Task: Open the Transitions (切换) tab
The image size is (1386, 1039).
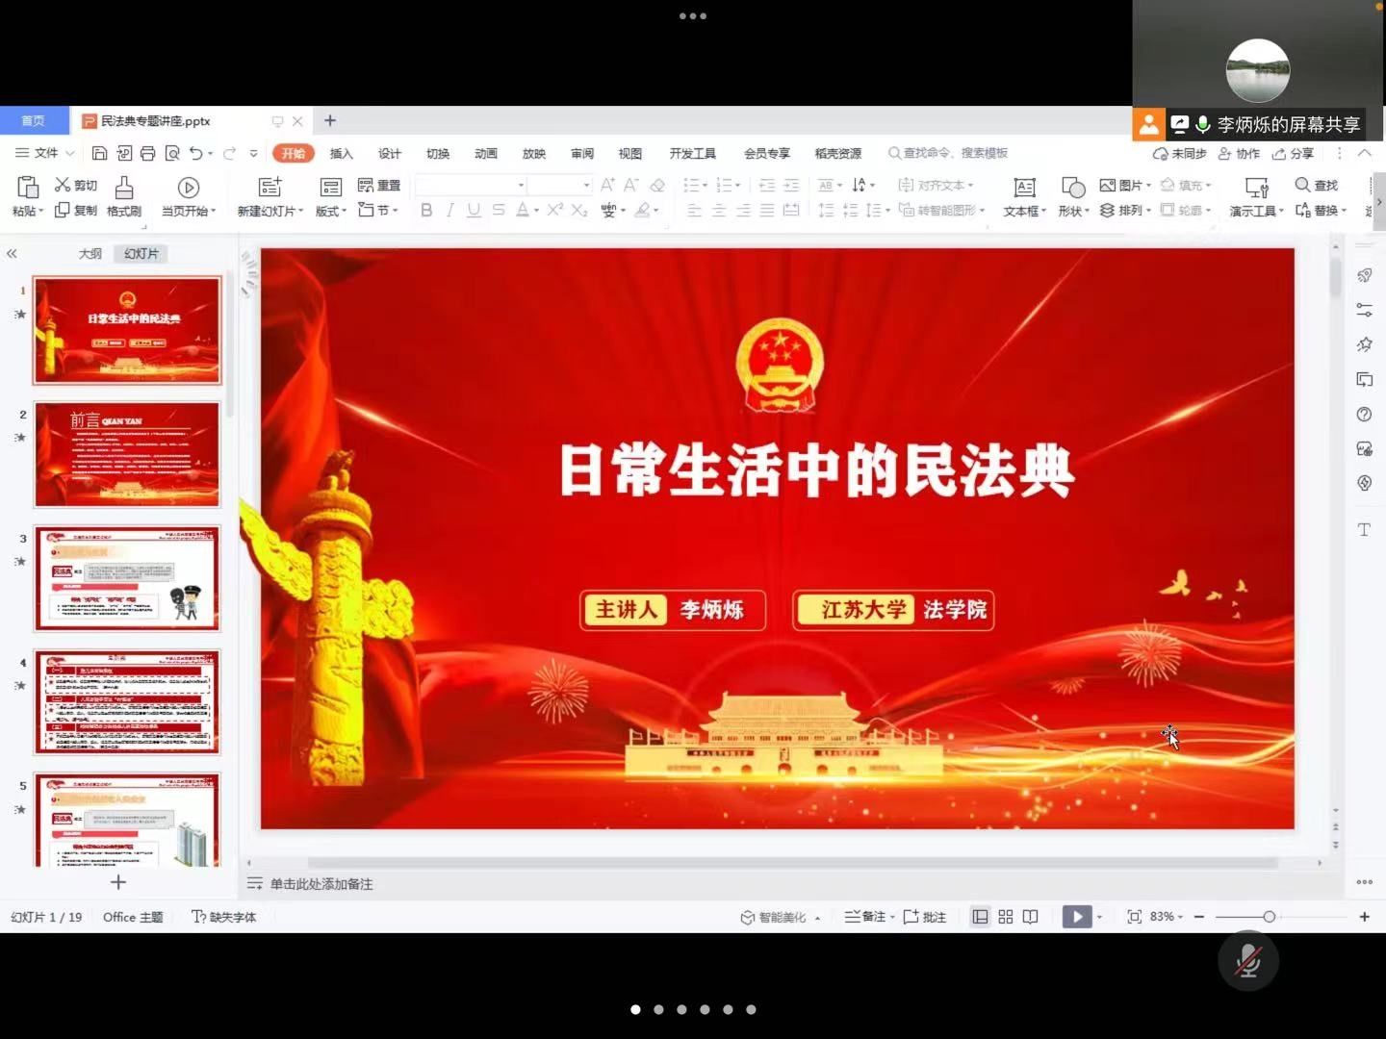Action: [x=438, y=153]
